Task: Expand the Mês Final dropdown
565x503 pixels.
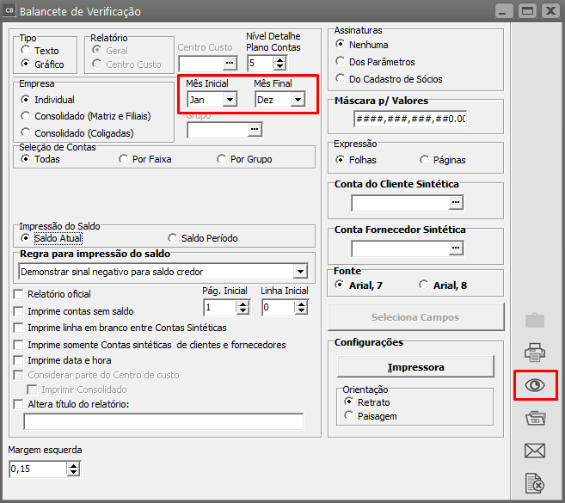Action: [297, 100]
